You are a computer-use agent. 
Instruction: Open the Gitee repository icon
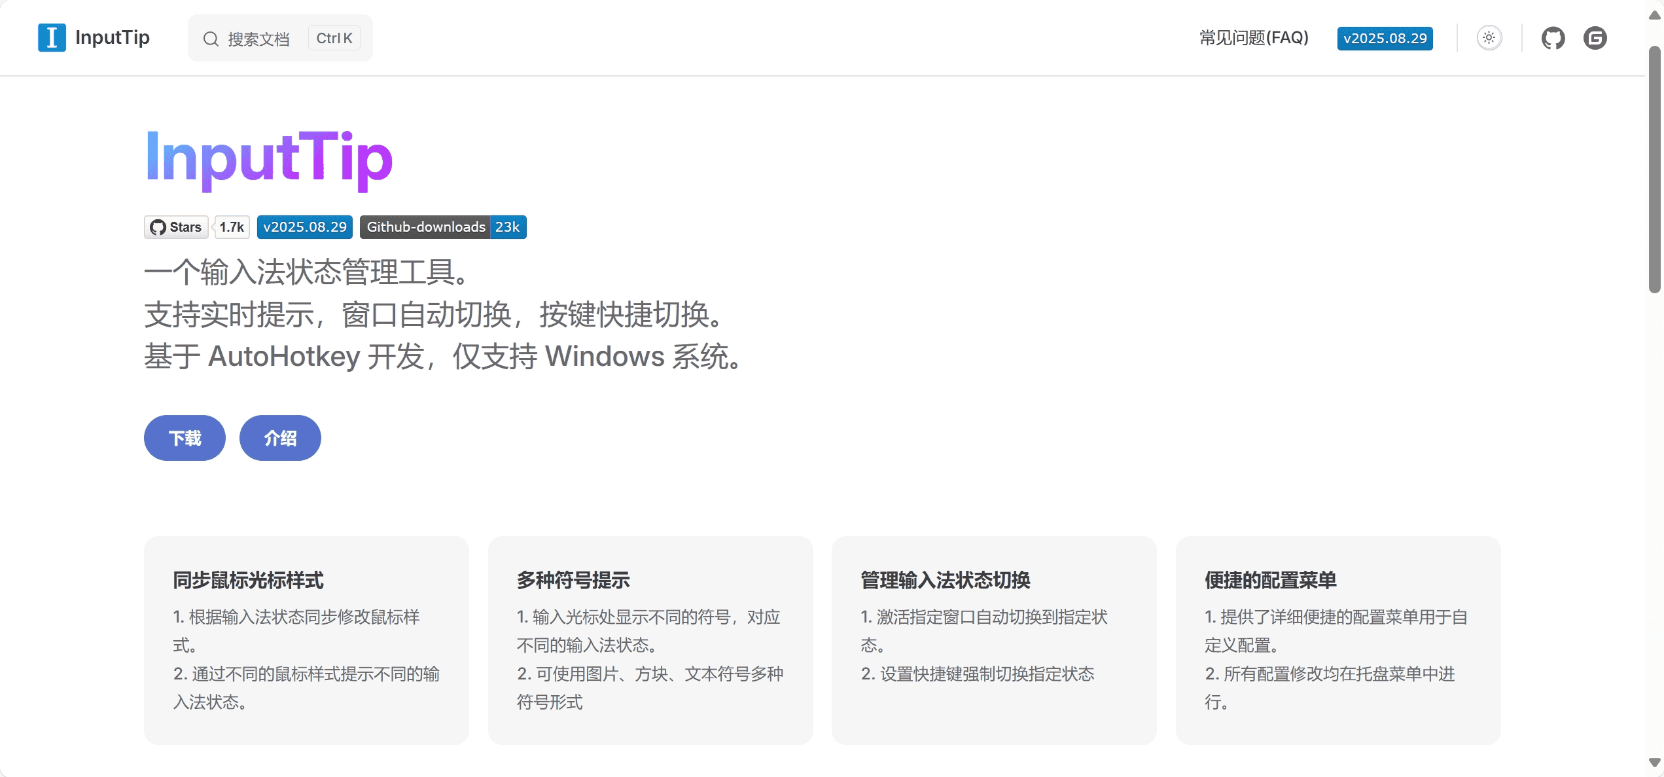tap(1595, 38)
